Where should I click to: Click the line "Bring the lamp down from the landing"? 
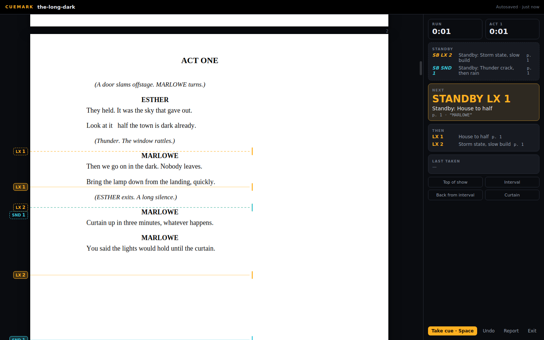point(151,182)
